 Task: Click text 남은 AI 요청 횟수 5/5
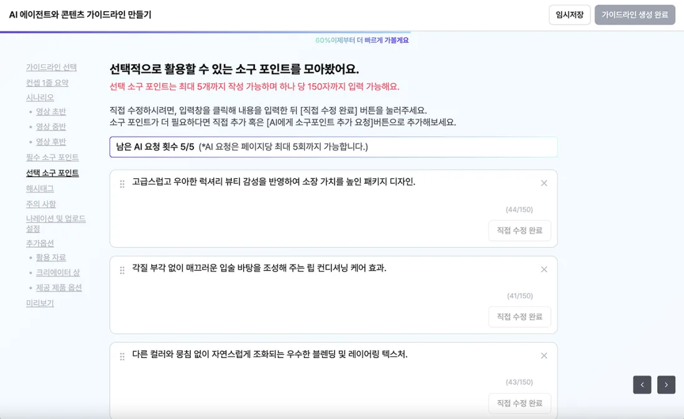[x=155, y=147]
